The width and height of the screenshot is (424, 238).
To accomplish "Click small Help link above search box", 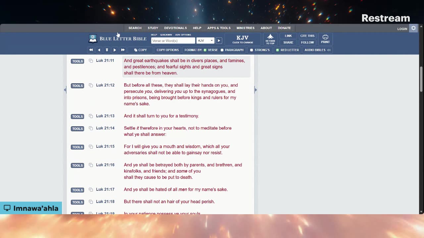I will (154, 35).
